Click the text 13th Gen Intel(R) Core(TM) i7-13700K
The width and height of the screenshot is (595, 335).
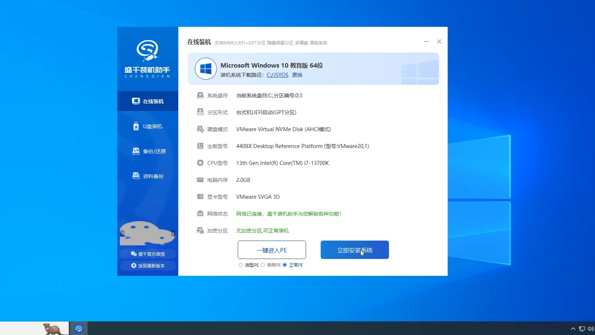[x=282, y=163]
